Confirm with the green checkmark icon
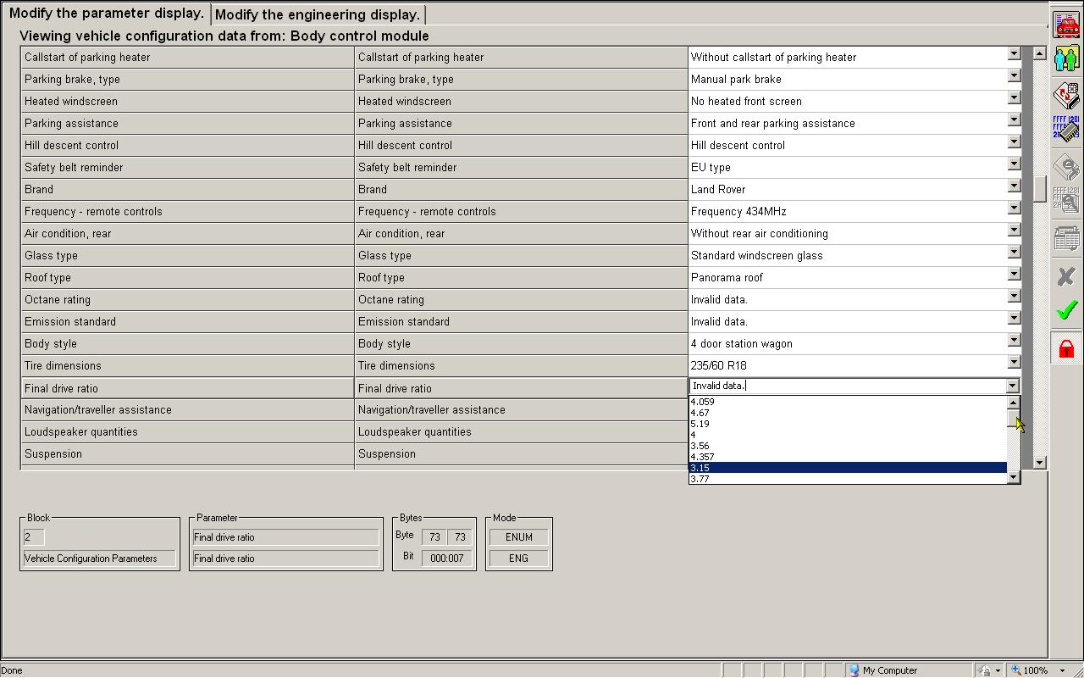 (x=1066, y=309)
